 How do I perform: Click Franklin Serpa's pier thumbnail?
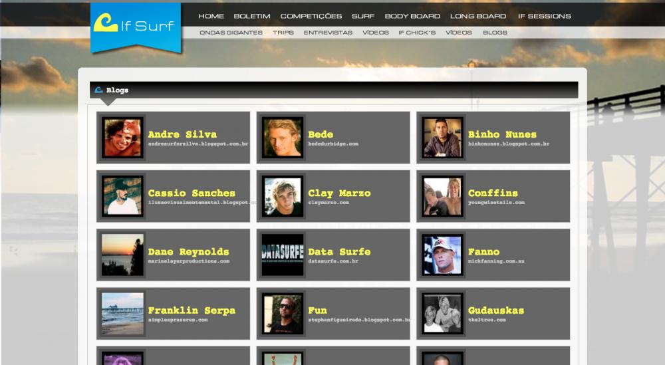point(122,314)
